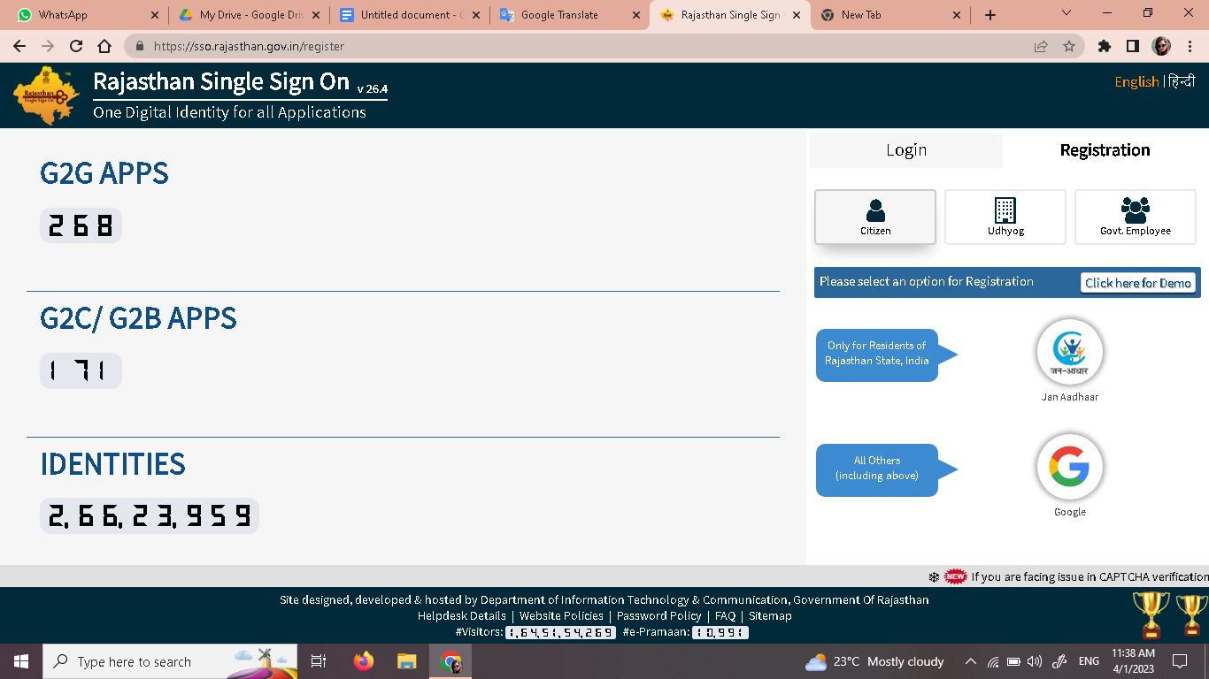Image resolution: width=1209 pixels, height=679 pixels.
Task: Reload the current page
Action: (76, 46)
